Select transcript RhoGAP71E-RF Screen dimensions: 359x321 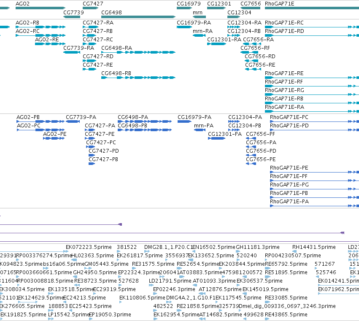click(283, 82)
